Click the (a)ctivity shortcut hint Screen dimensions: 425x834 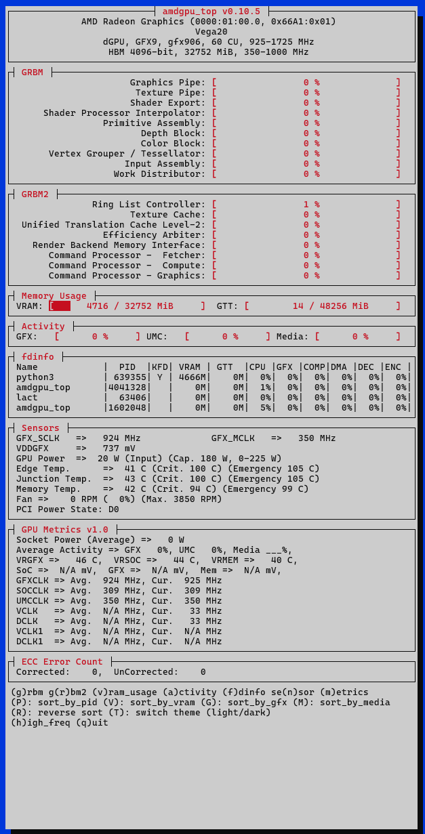(190, 692)
